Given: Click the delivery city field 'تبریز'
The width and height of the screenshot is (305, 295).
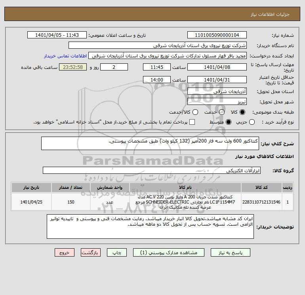Looking at the screenshot, I should click(217, 101).
